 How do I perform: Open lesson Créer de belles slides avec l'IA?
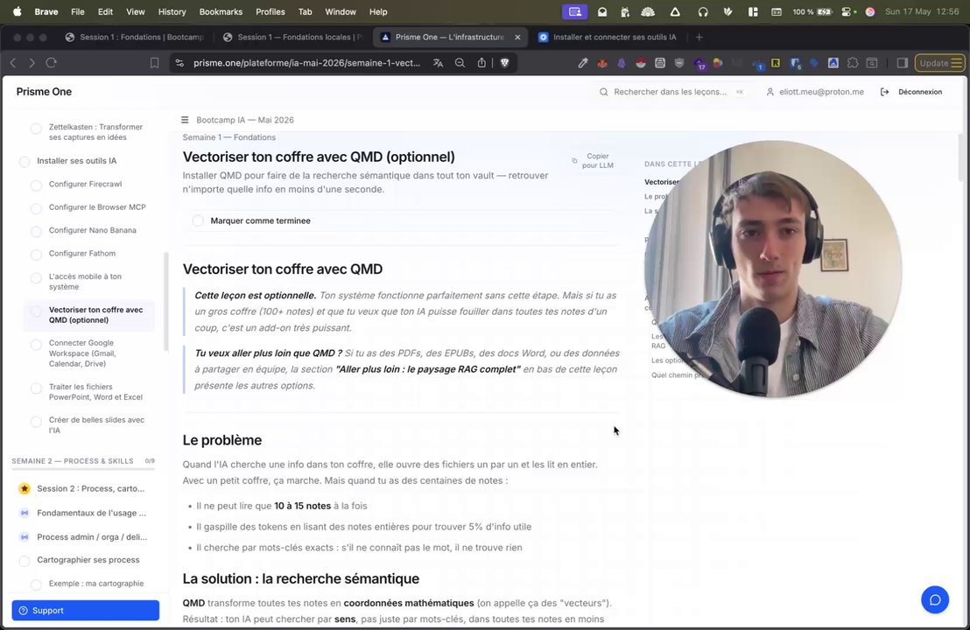(96, 424)
